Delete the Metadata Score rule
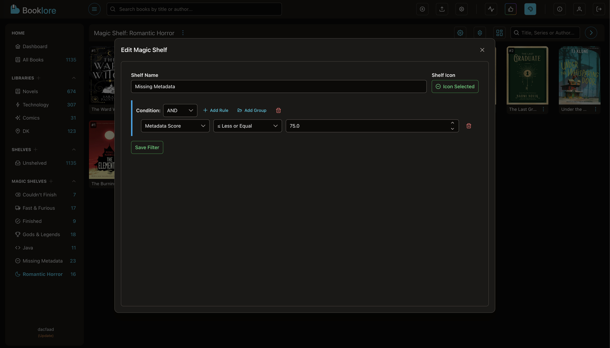This screenshot has height=348, width=610. click(468, 126)
